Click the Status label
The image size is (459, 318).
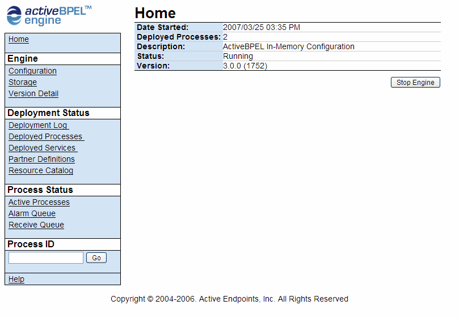click(x=150, y=57)
